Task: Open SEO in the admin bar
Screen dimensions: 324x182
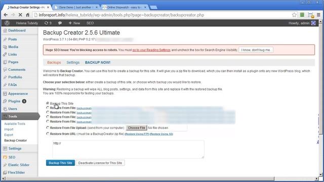Action: coord(90,23)
